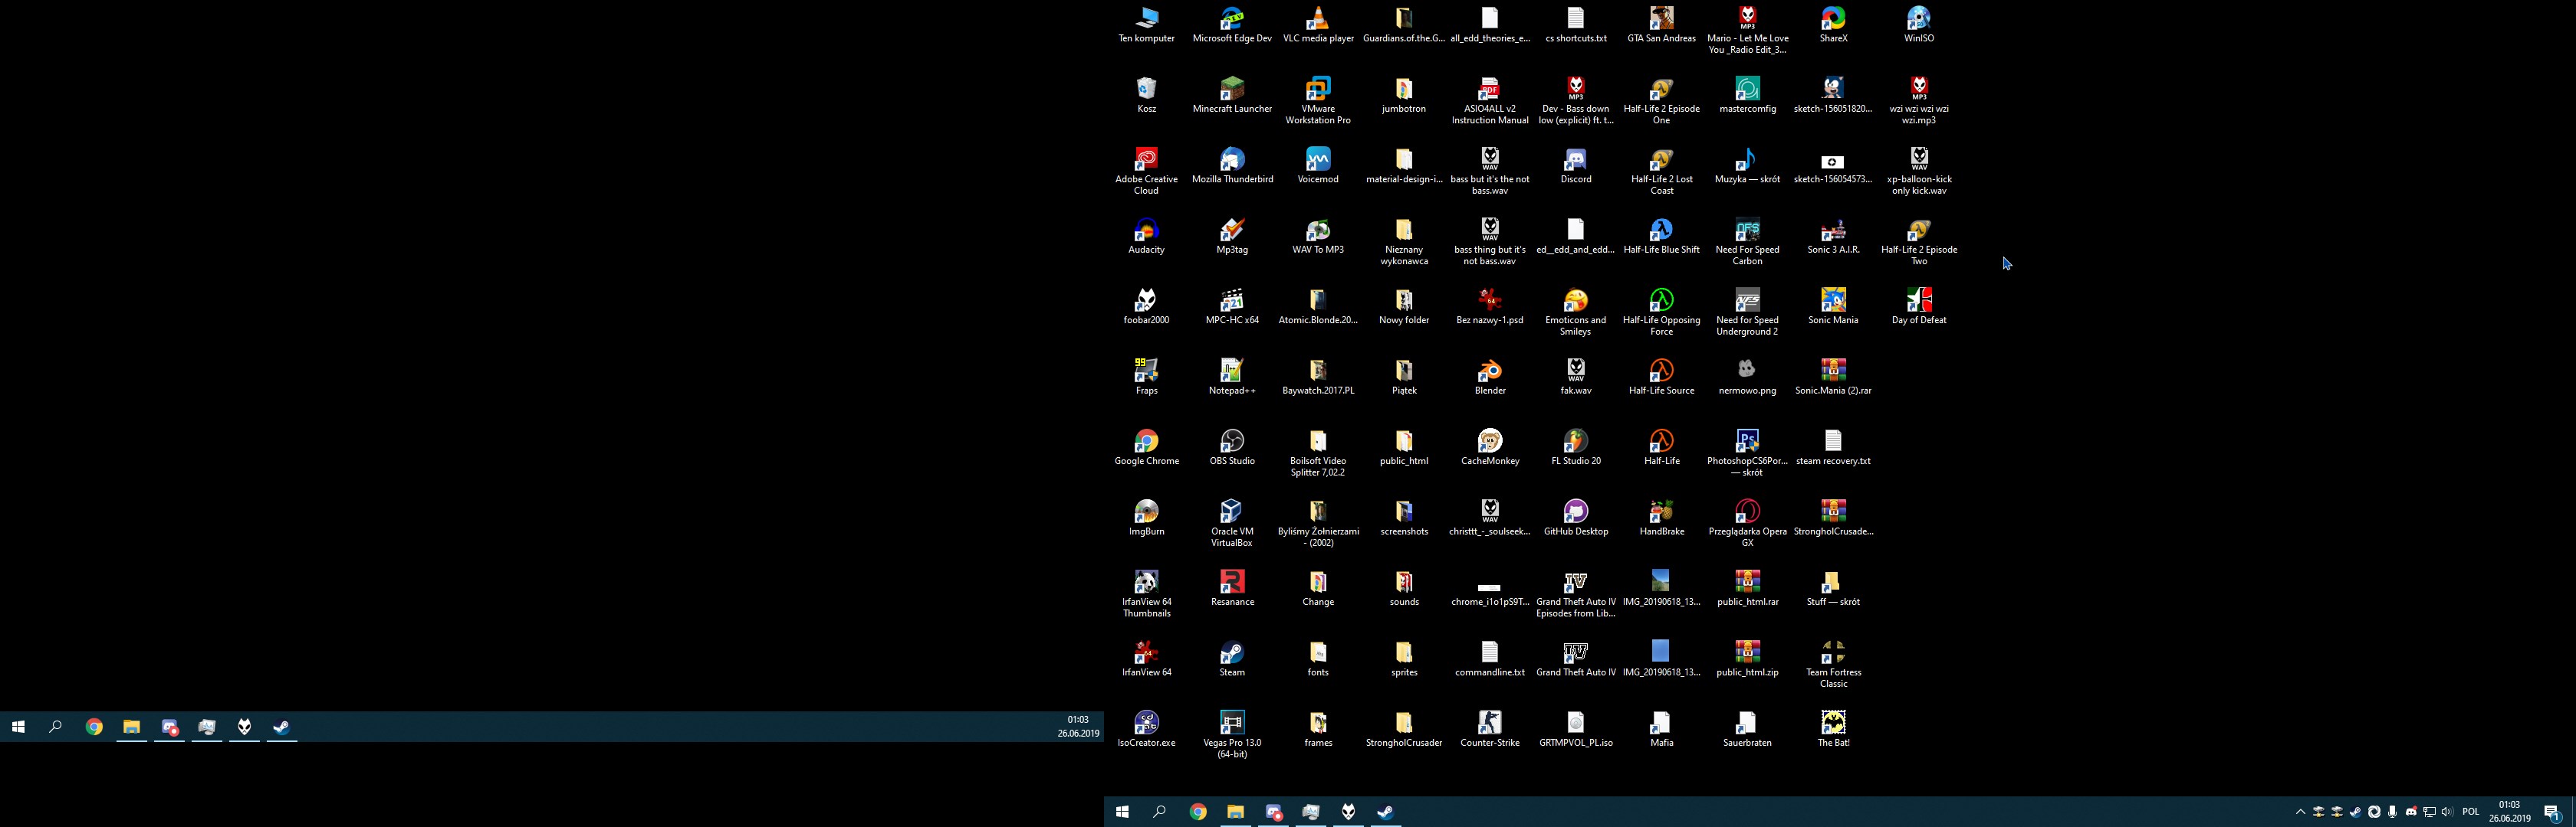
Task: Open the Kosz recycle bin icon
Action: (1146, 95)
